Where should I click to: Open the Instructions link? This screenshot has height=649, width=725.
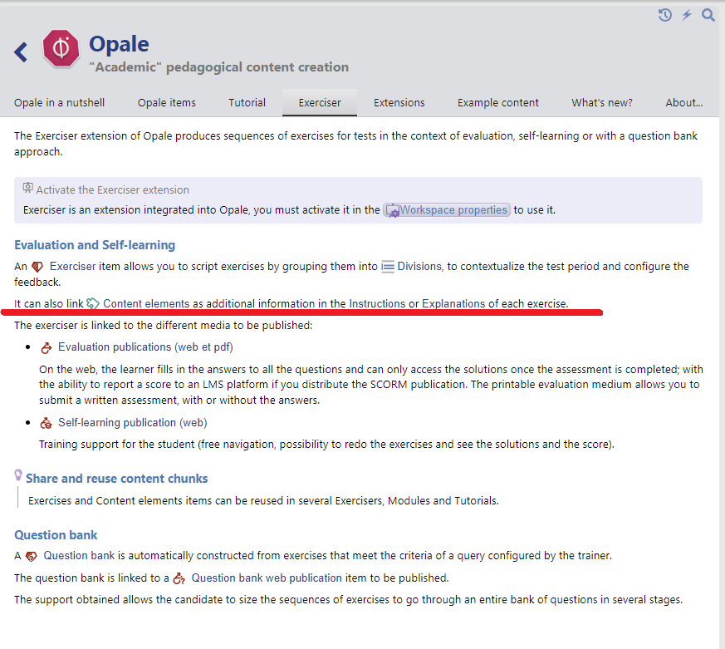(x=377, y=304)
